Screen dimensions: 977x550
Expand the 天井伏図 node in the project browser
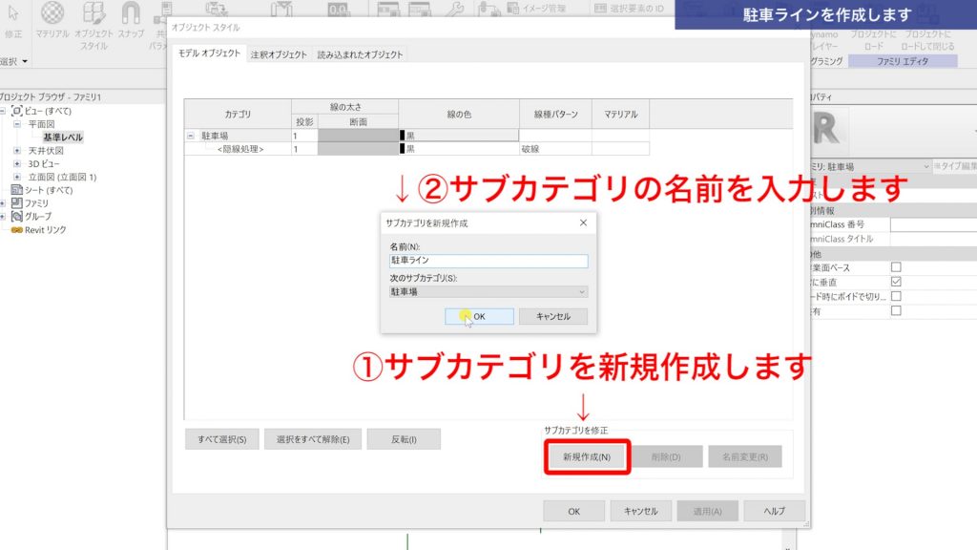click(17, 151)
